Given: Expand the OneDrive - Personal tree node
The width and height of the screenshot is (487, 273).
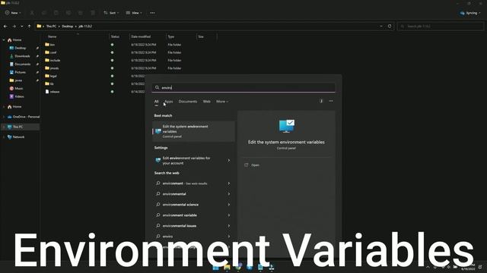Looking at the screenshot, I should pyautogui.click(x=4, y=117).
